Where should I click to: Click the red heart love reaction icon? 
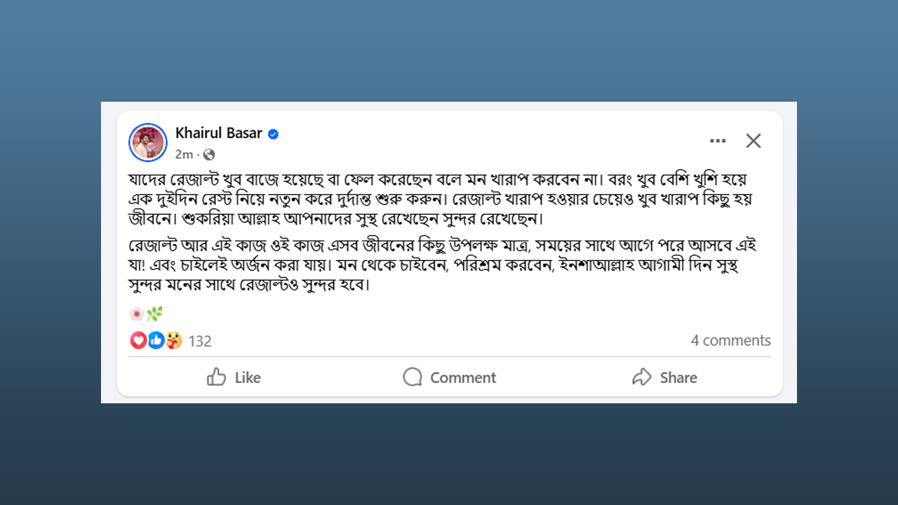139,340
